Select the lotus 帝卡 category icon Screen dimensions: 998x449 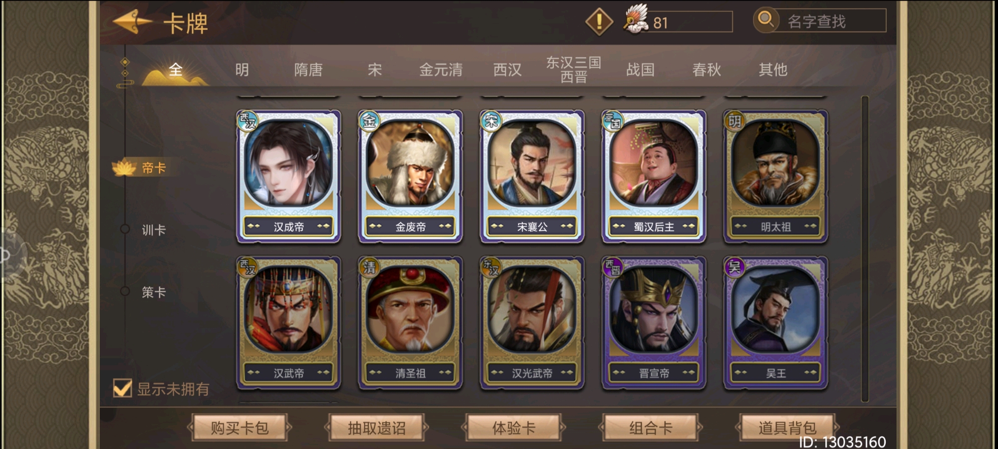click(124, 168)
